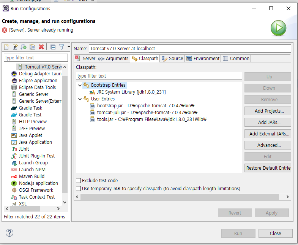298x245 pixels.
Task: Select bootstrap.jar classpath entry
Action: [142, 106]
